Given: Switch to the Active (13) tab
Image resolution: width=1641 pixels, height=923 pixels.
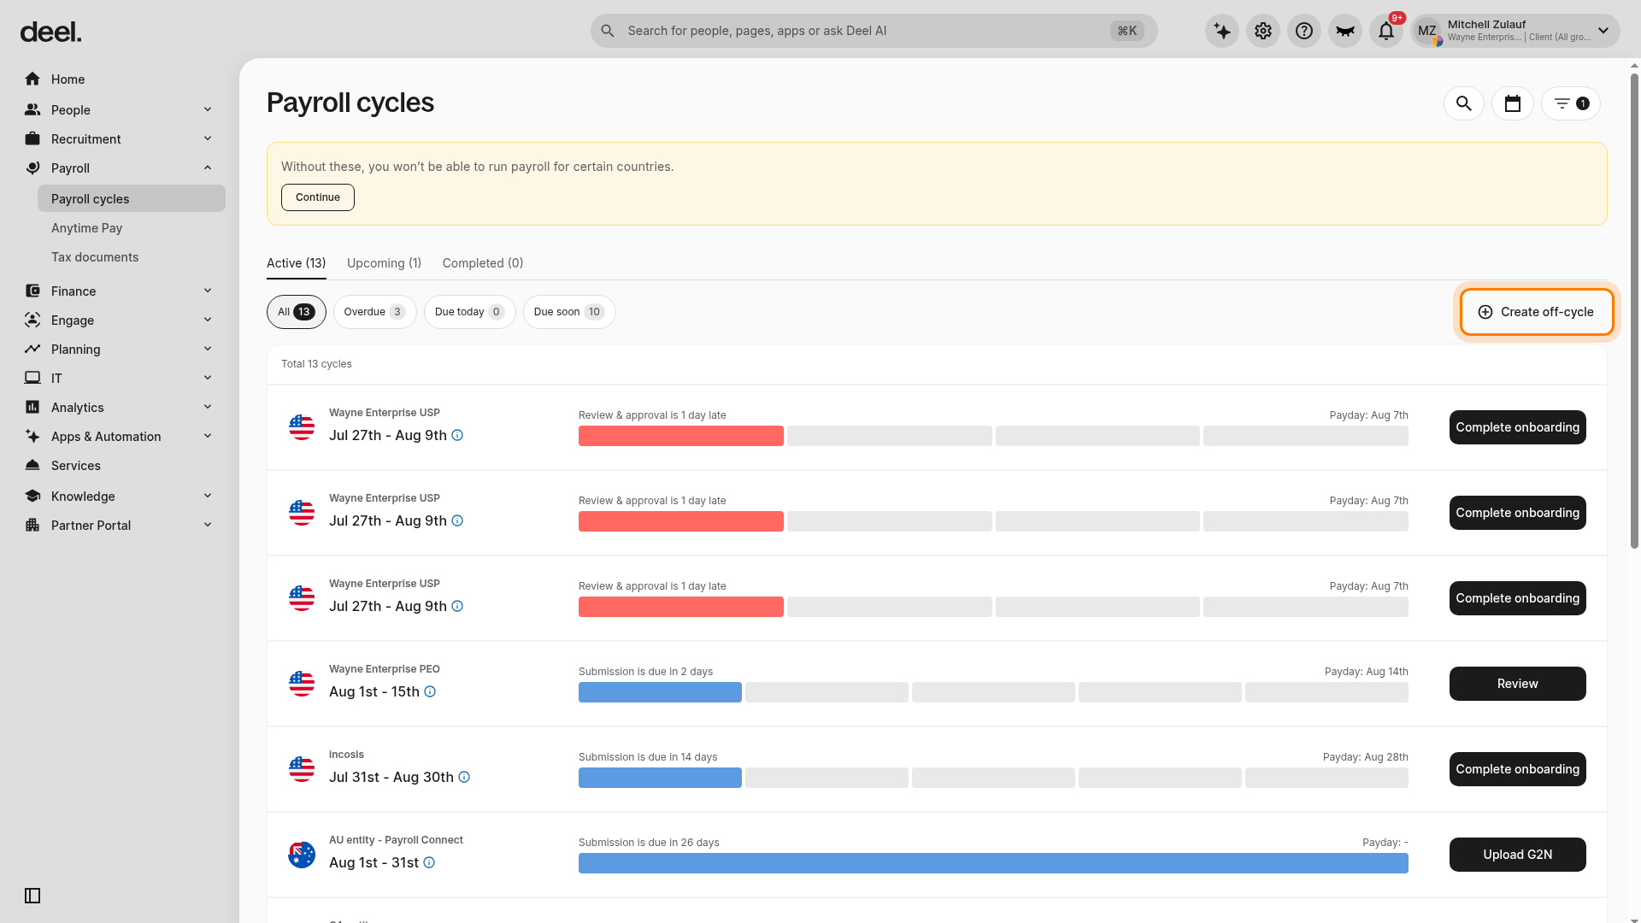Looking at the screenshot, I should (x=296, y=263).
